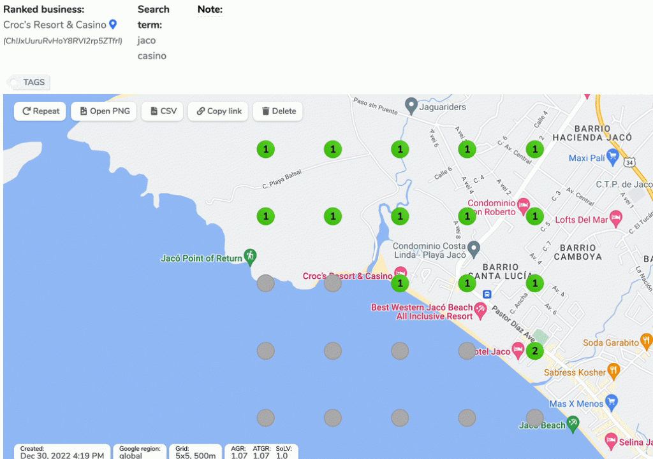The height and width of the screenshot is (459, 653).
Task: Click the Note label with dashed underline
Action: point(210,9)
